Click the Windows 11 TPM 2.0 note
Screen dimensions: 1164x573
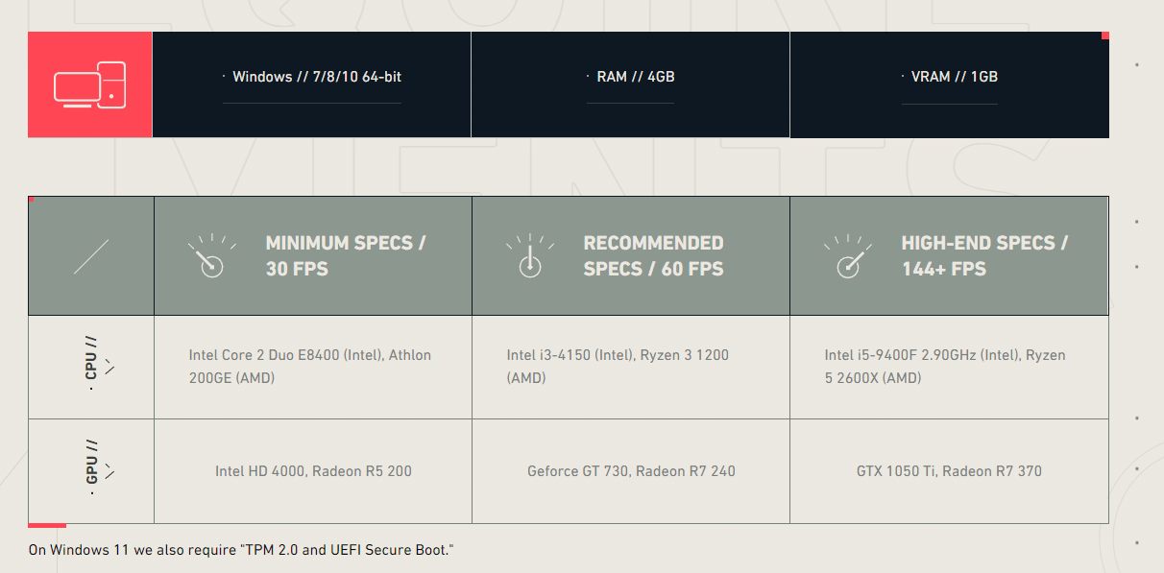241,550
